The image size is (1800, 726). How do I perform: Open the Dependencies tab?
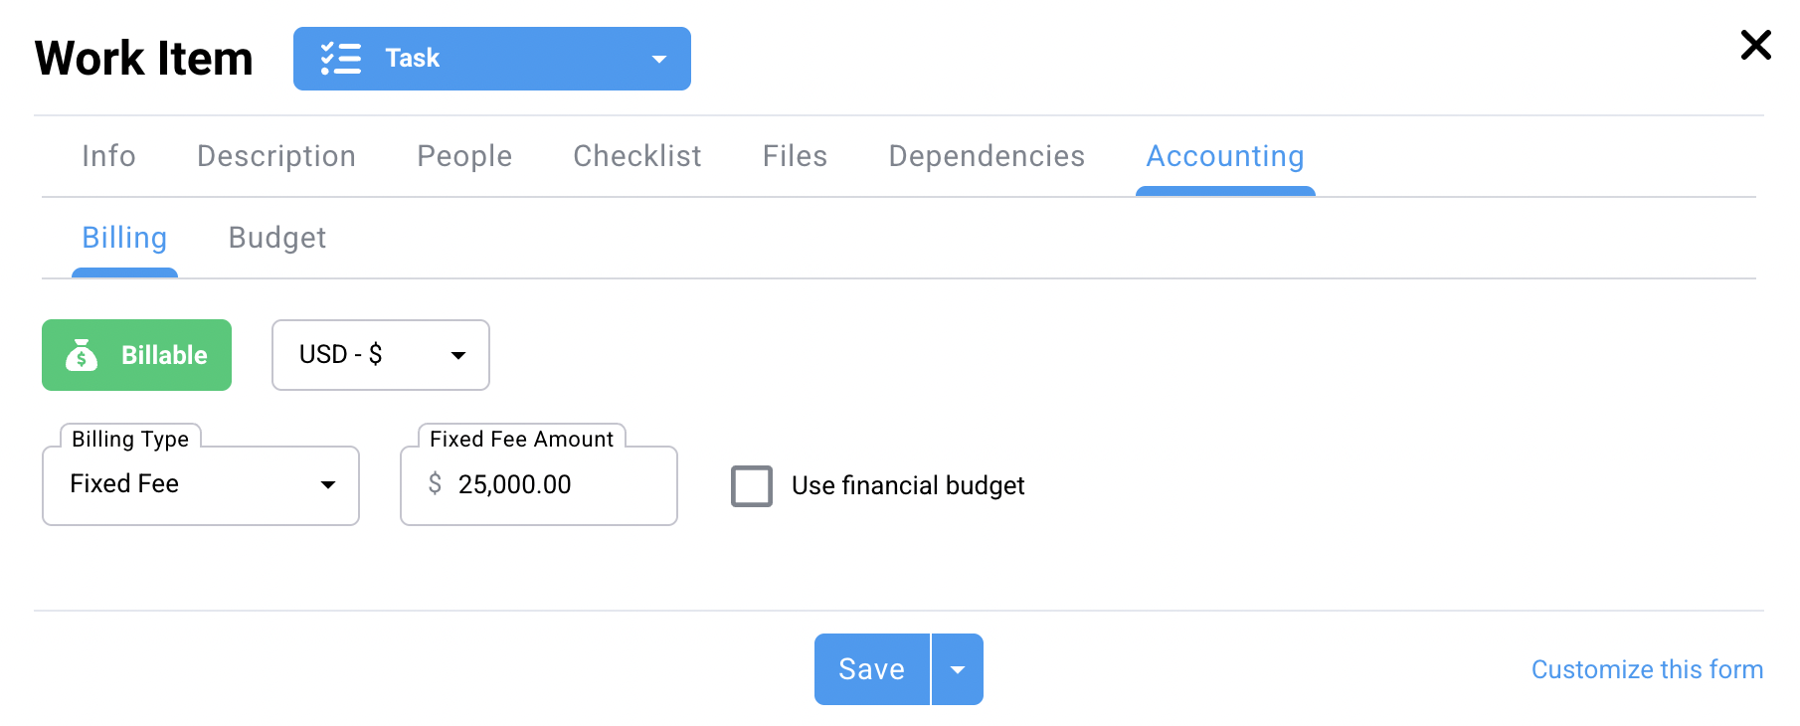(x=986, y=156)
